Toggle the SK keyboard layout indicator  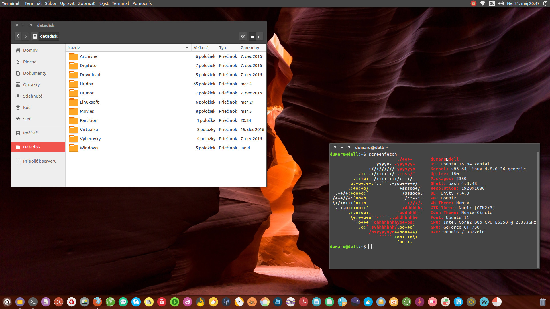coord(492,3)
